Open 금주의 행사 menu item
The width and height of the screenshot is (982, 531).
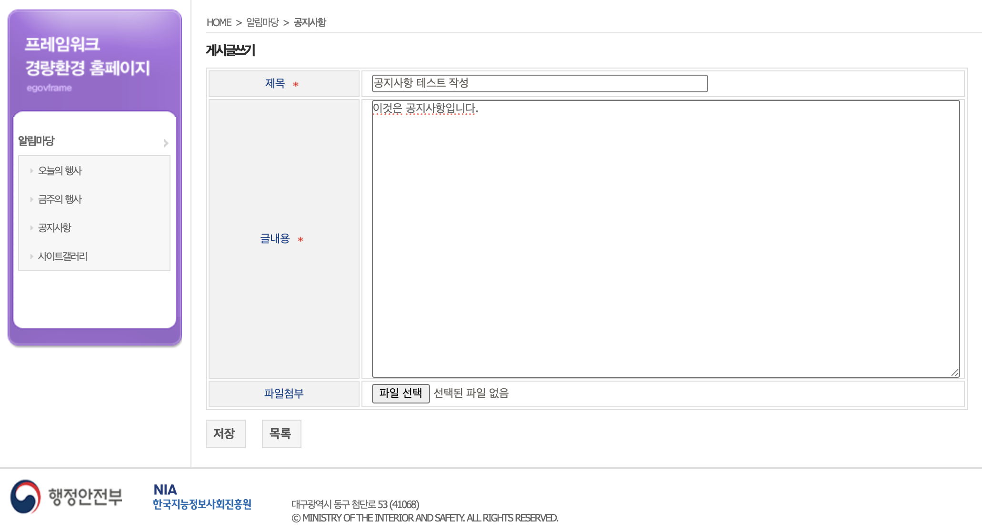(60, 199)
